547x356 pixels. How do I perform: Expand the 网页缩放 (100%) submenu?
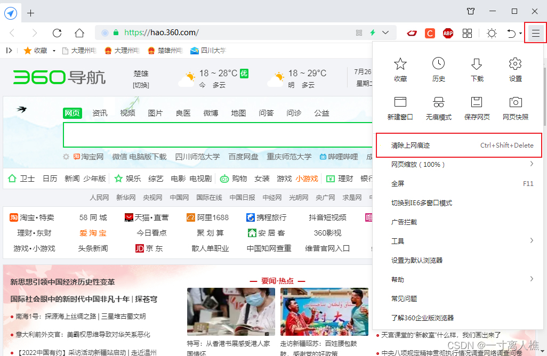tap(532, 164)
